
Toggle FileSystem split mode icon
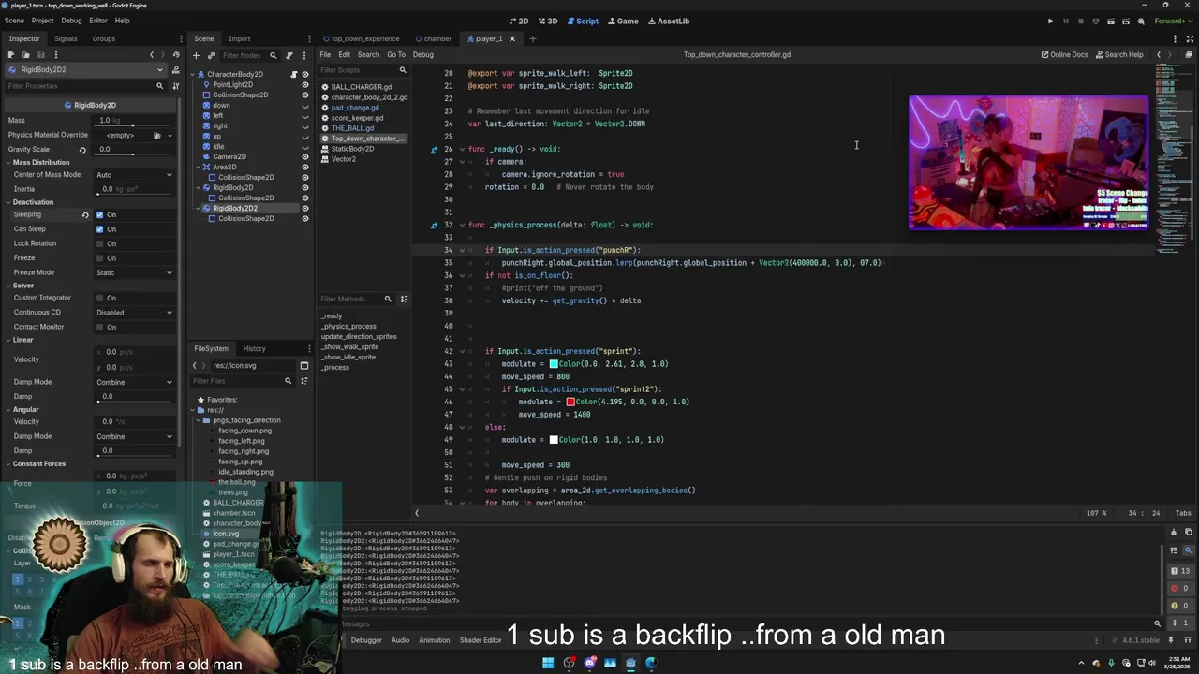click(x=303, y=365)
